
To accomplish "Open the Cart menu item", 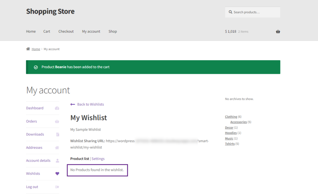I will (x=47, y=31).
